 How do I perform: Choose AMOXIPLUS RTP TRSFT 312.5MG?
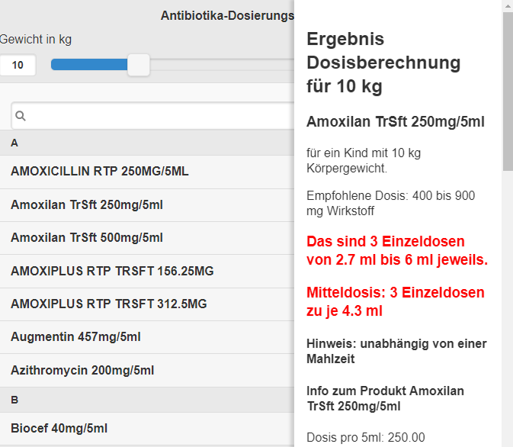pos(147,304)
